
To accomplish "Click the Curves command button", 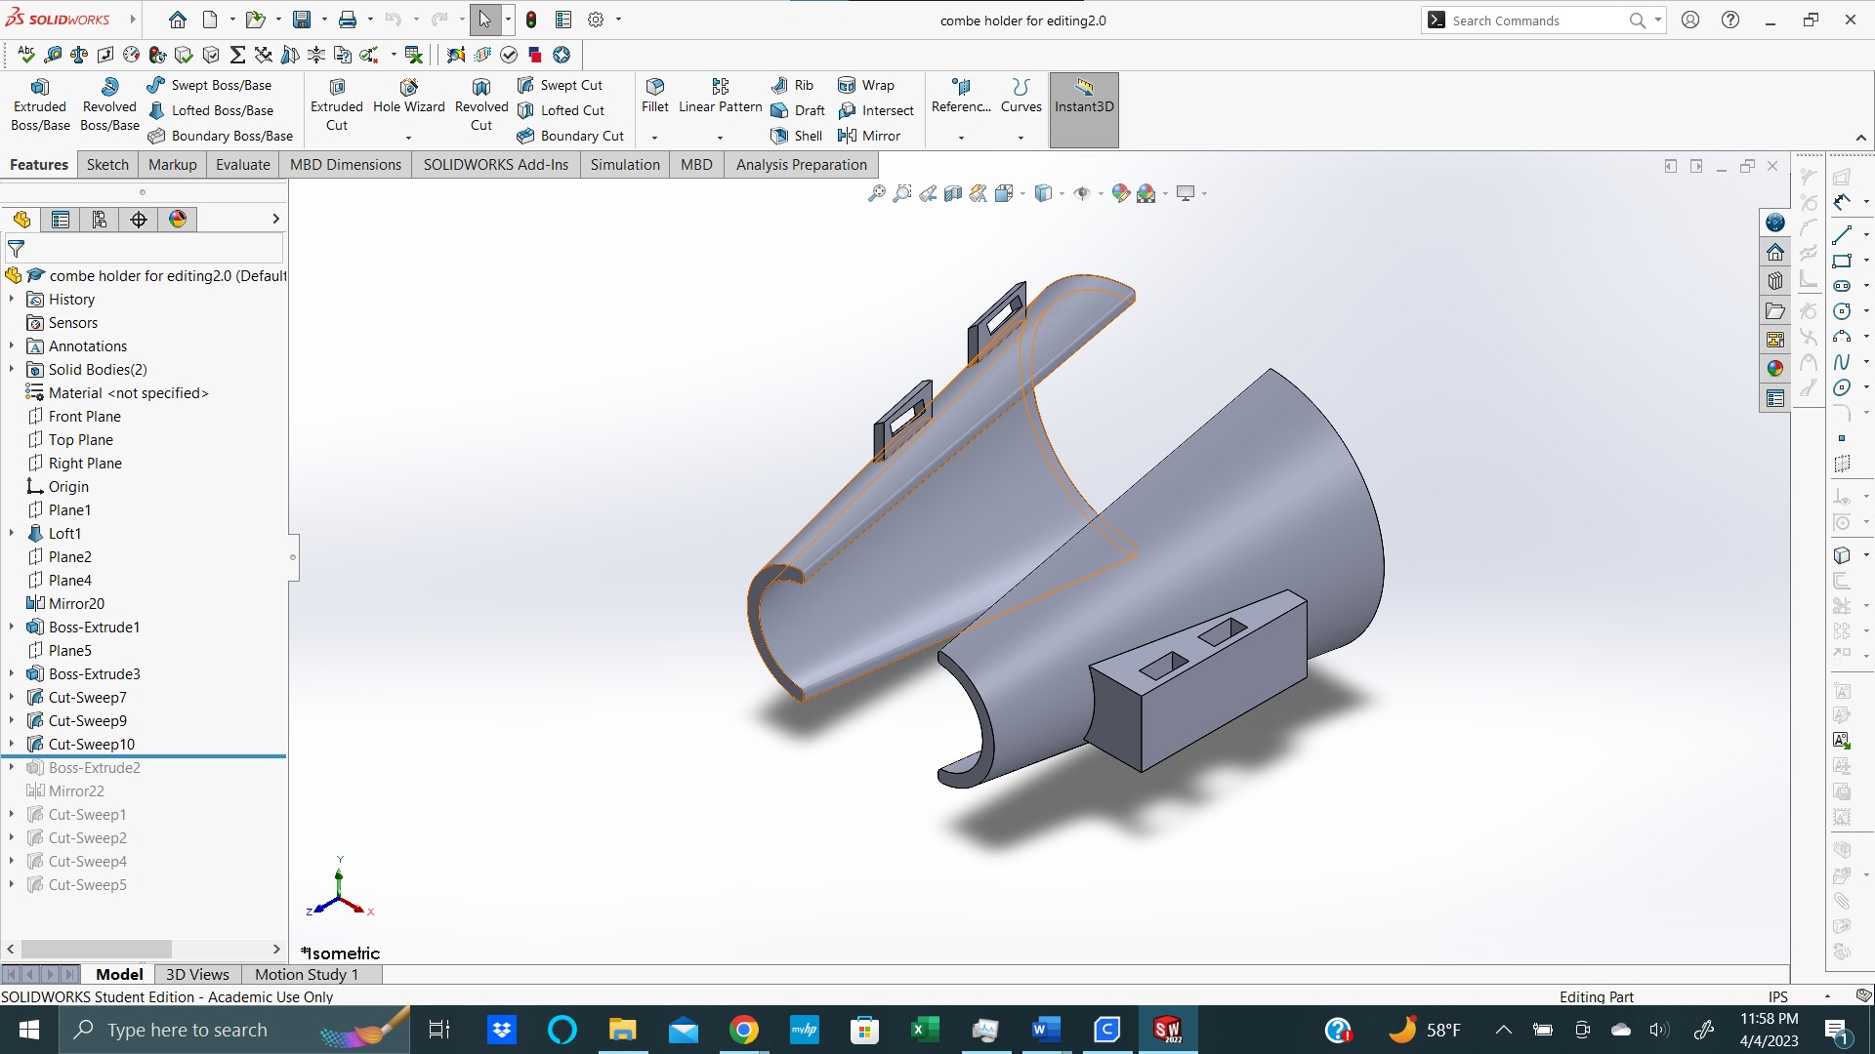I will tap(1021, 98).
